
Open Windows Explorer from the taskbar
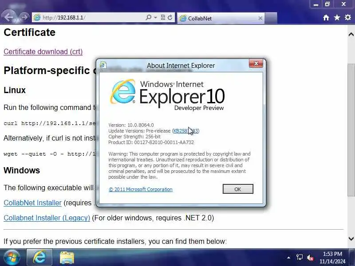[x=67, y=258]
